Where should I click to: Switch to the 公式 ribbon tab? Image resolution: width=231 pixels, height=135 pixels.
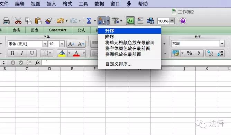(81, 30)
